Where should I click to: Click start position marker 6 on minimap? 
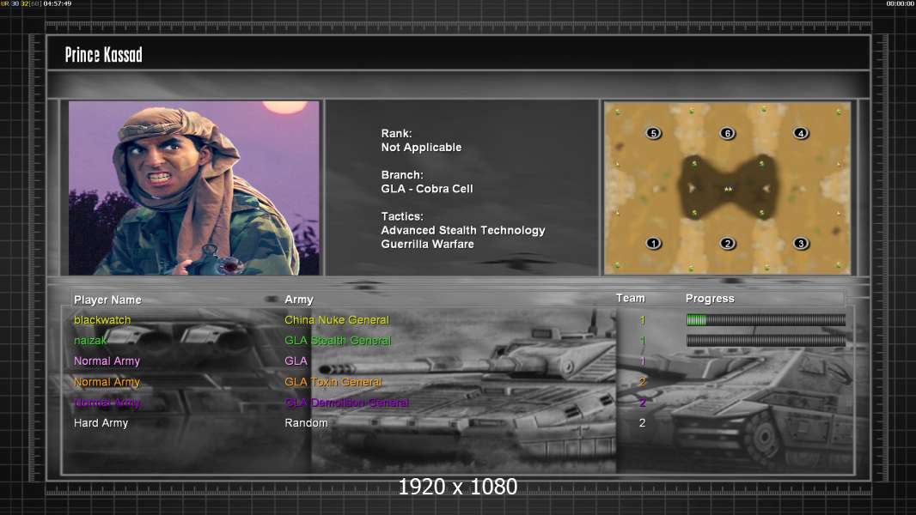(727, 133)
